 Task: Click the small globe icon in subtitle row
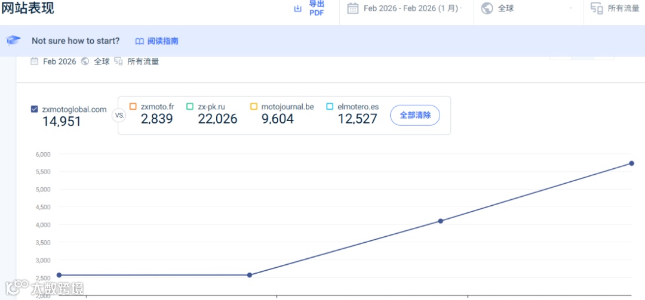tap(85, 61)
